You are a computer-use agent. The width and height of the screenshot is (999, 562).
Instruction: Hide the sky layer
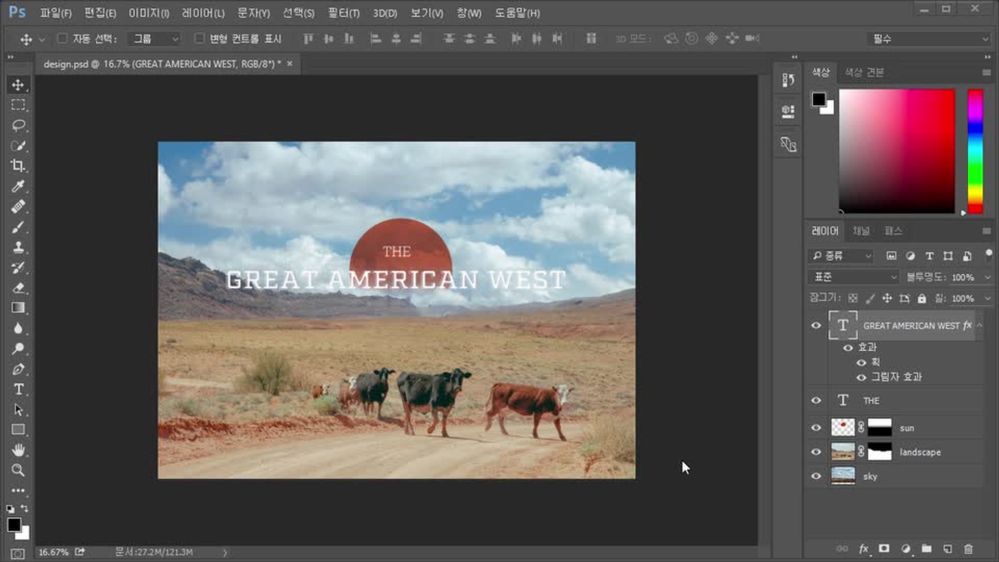pyautogui.click(x=816, y=476)
